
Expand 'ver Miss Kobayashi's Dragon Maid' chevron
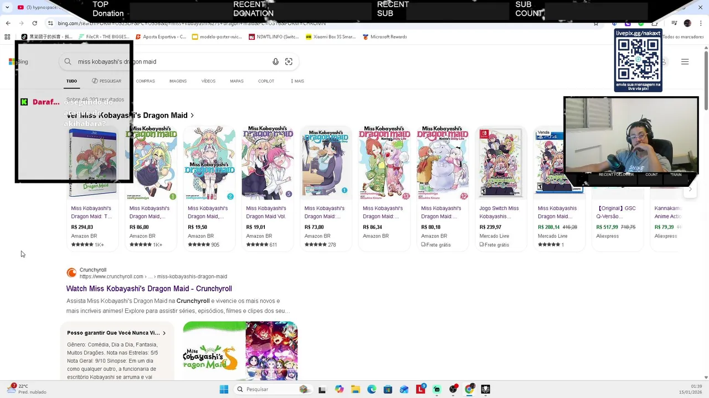point(192,116)
